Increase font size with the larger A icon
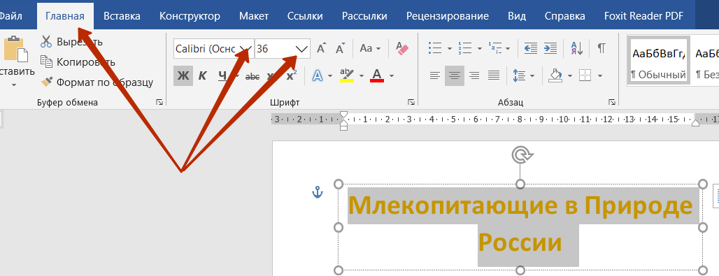The width and height of the screenshot is (719, 276). (x=322, y=48)
